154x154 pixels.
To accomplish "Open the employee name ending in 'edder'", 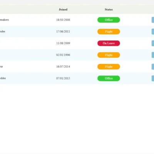I will coord(3,78).
